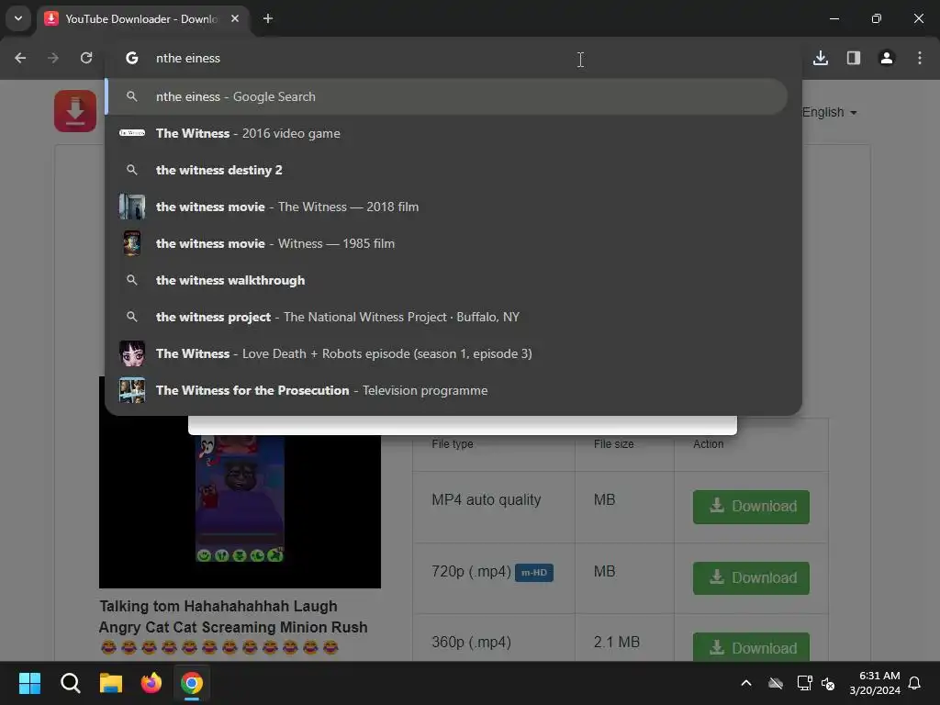The image size is (940, 705).
Task: Click the 1985 Witness film poster thumbnail
Action: 132,243
